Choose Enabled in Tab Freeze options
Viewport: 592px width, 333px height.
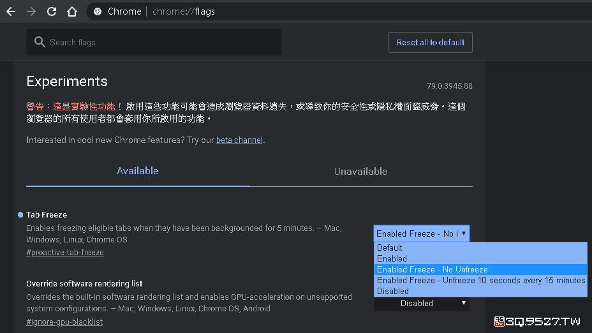[480, 258]
